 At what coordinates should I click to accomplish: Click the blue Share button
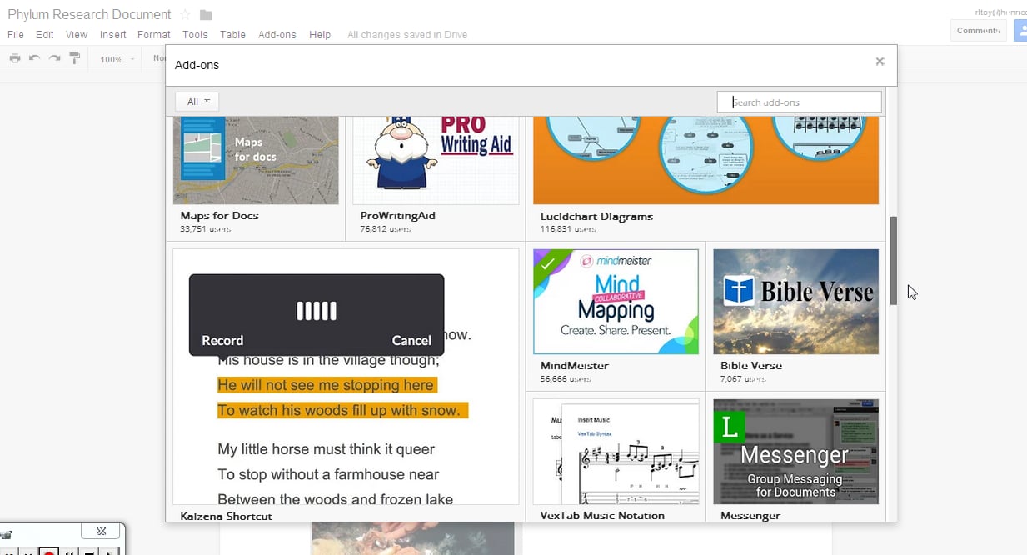[1020, 31]
